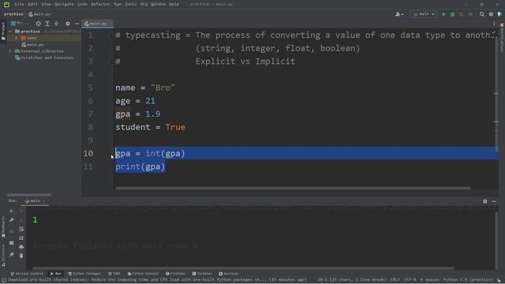This screenshot has height=284, width=505.
Task: Select the main.py editor tab
Action: tap(97, 24)
